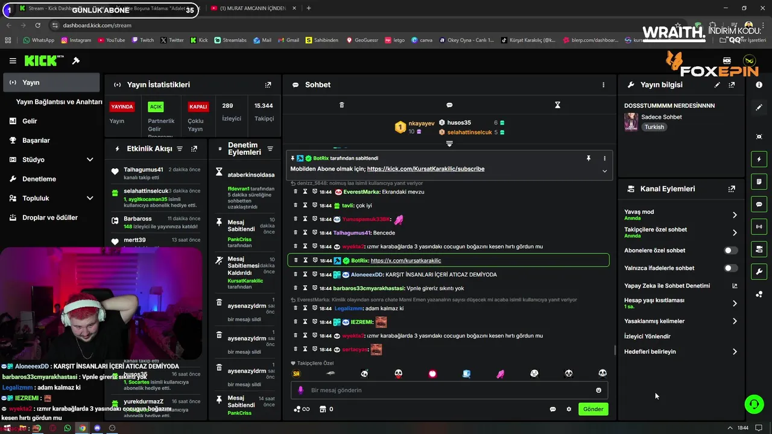
Task: Click the trash icon in the chat toolbar
Action: pos(342,105)
